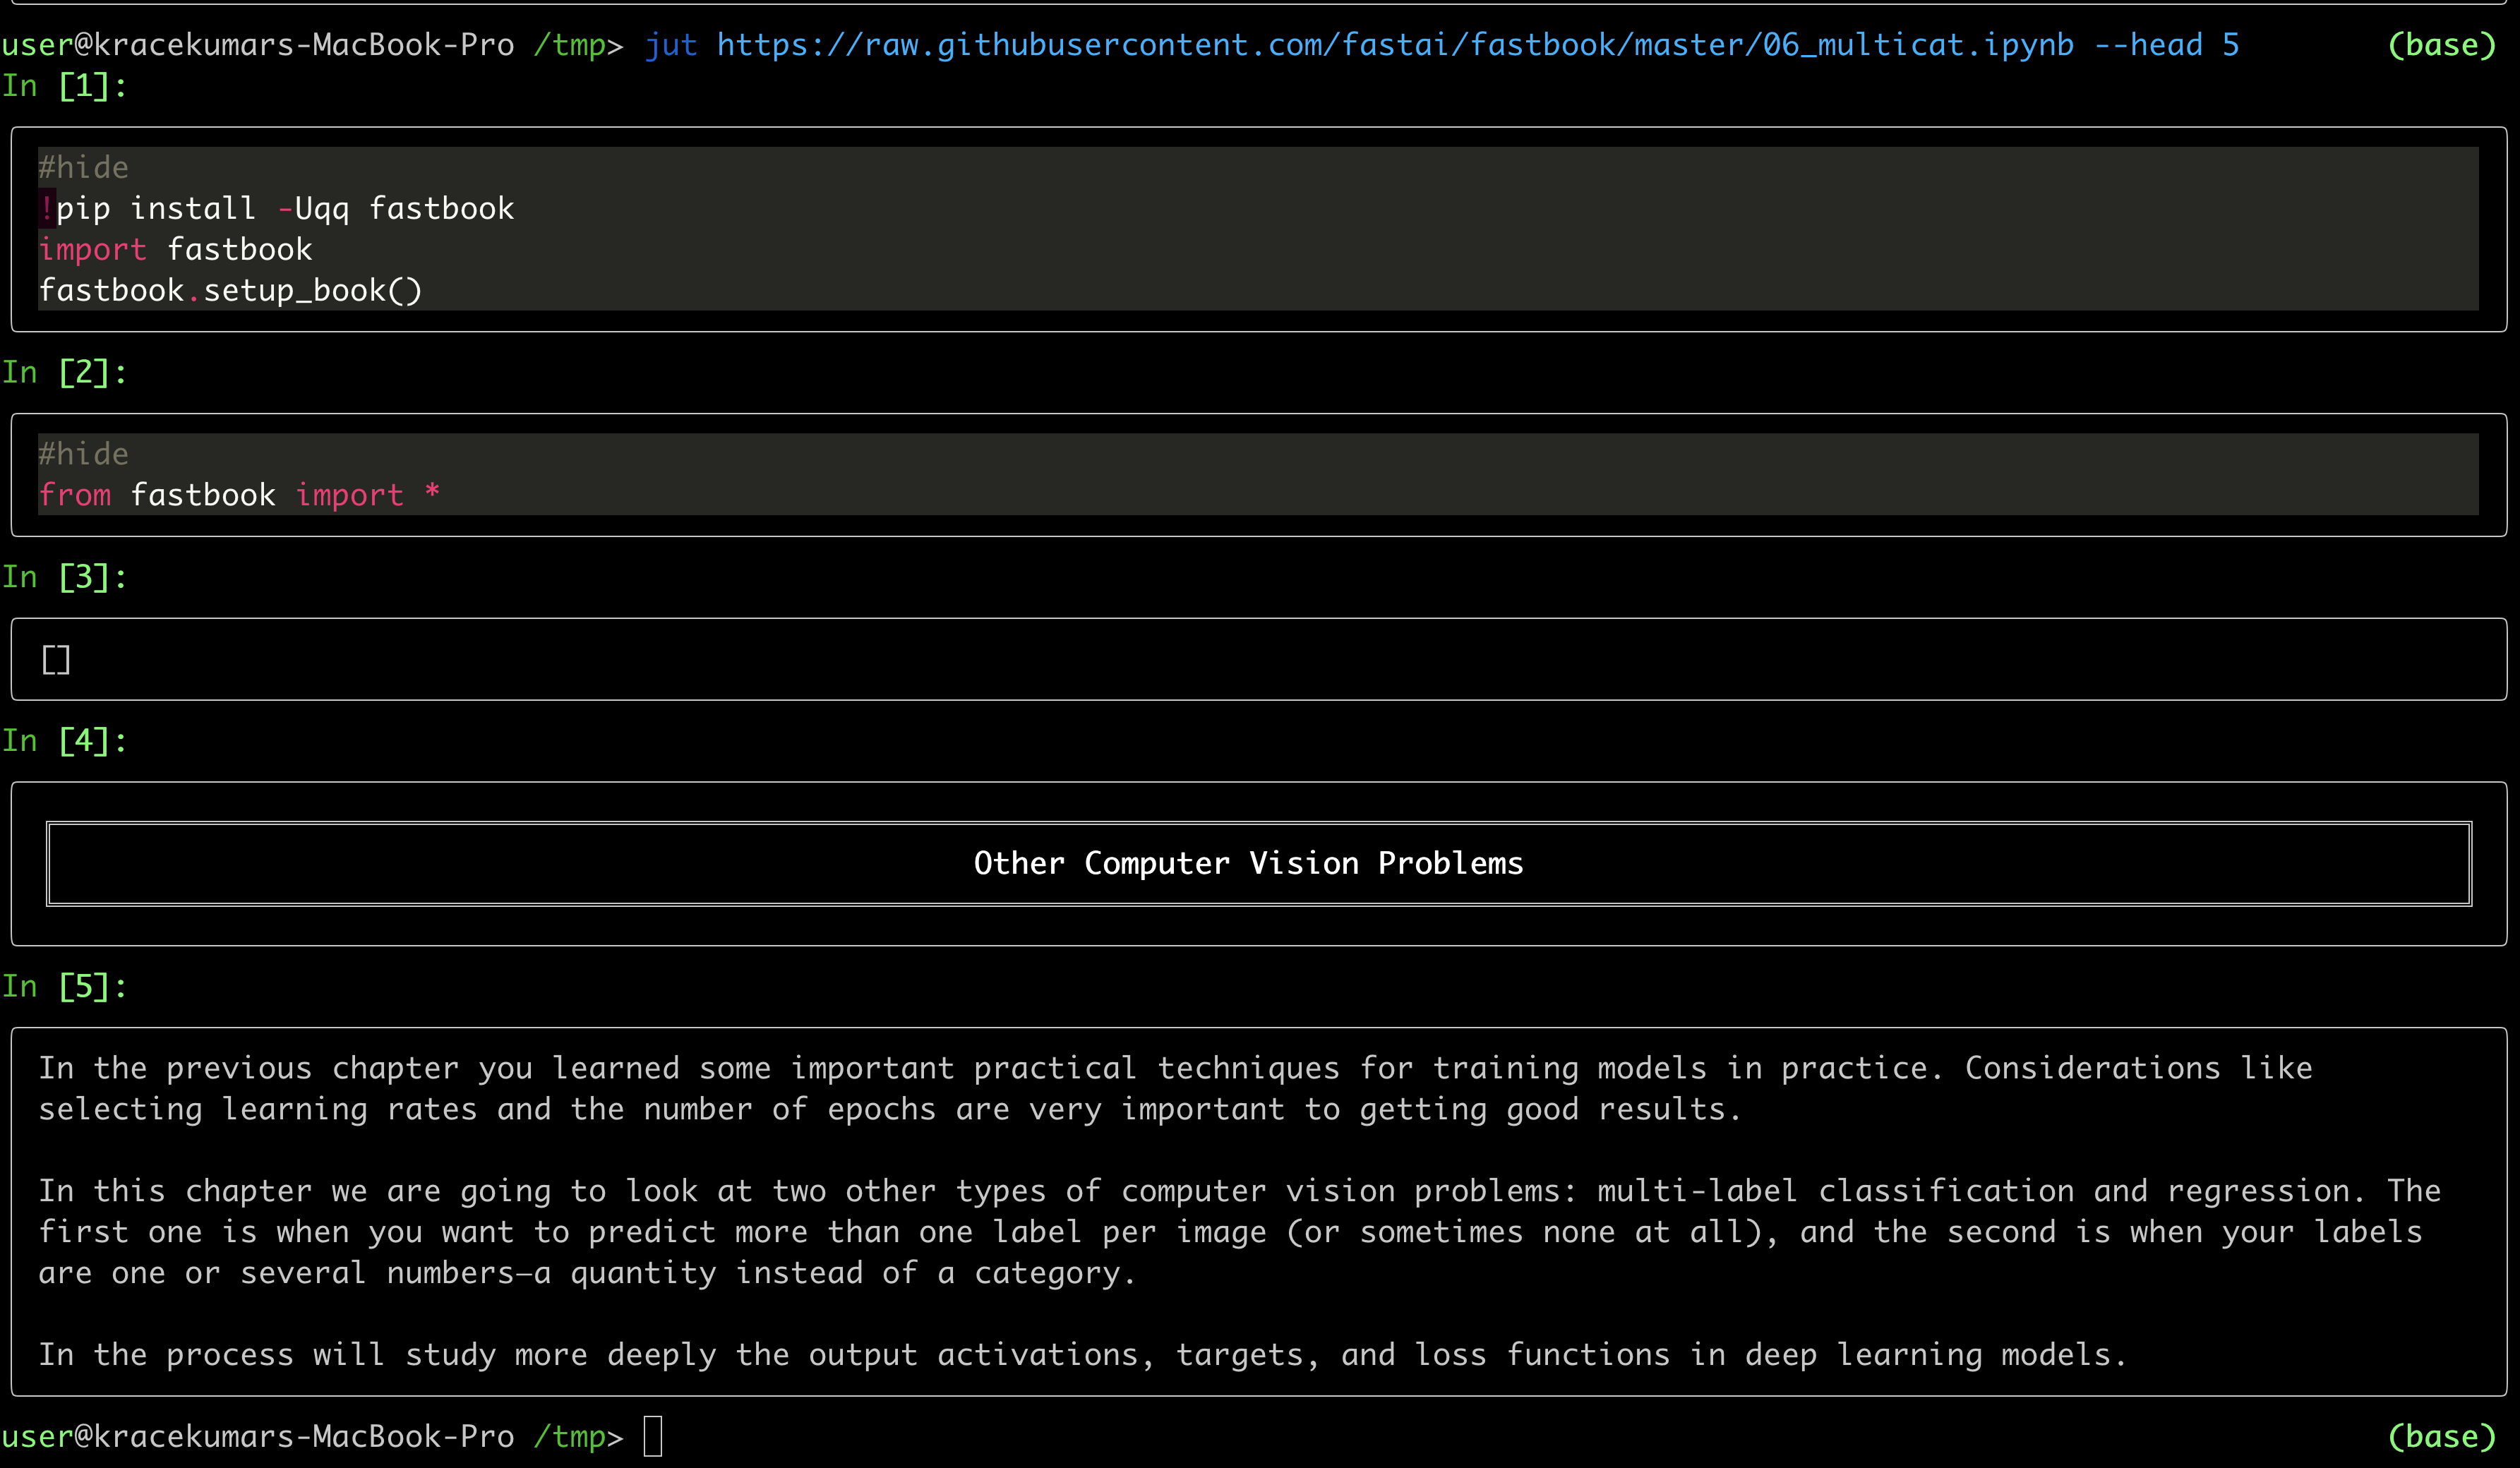Viewport: 2520px width, 1468px height.
Task: Click the In [3]: cell label
Action: pos(65,577)
